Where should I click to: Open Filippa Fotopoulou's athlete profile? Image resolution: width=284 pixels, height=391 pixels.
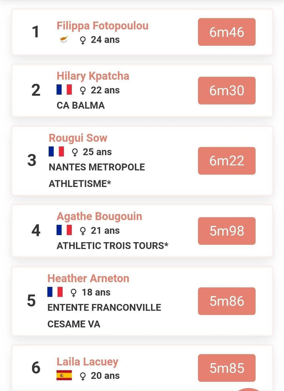102,26
